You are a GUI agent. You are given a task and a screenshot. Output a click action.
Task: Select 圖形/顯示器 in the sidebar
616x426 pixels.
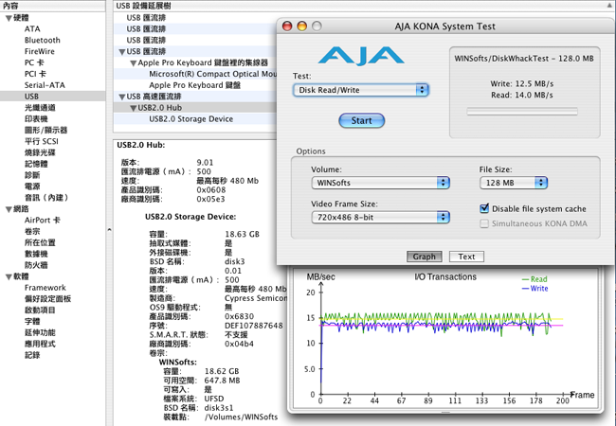point(46,130)
